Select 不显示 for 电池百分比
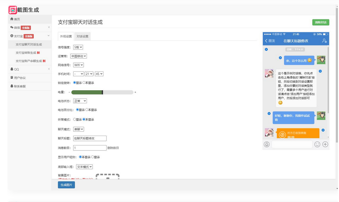 (87, 110)
